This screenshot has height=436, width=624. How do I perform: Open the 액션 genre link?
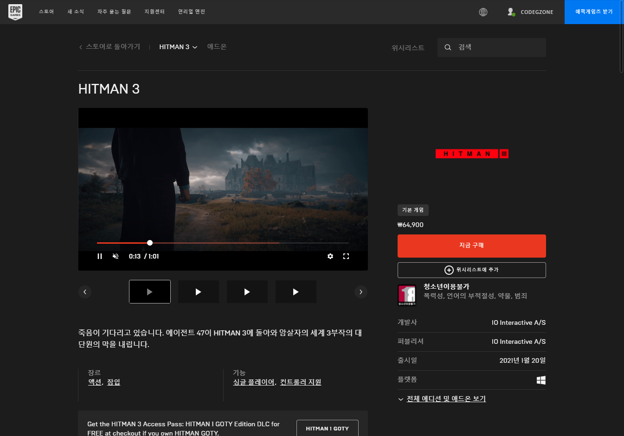pyautogui.click(x=95, y=382)
